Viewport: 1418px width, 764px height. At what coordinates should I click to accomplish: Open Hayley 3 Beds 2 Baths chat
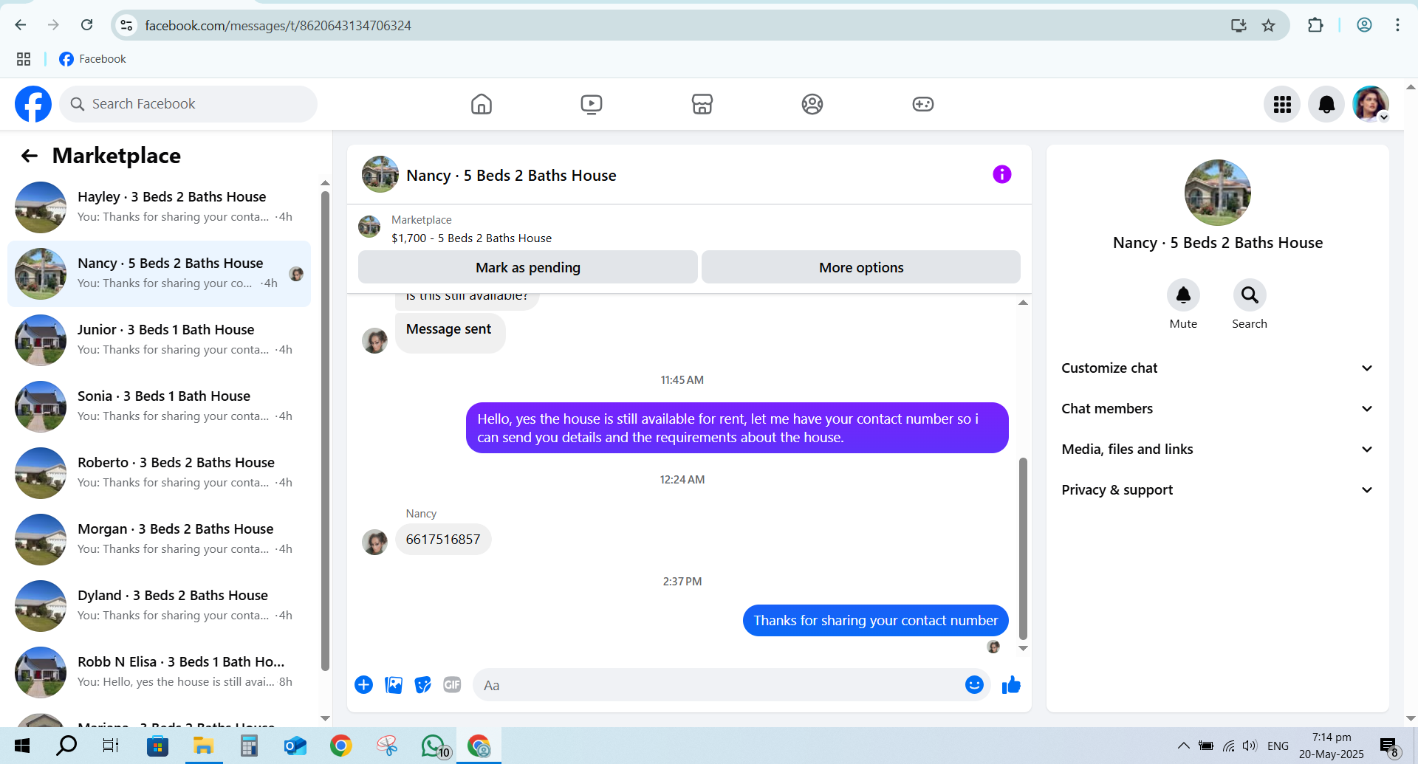tap(159, 207)
